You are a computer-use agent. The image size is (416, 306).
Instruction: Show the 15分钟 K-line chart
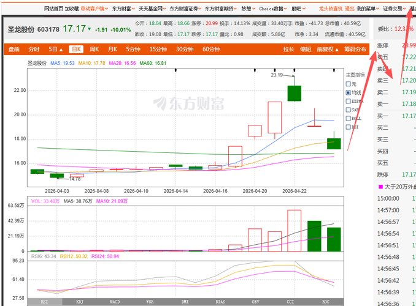[x=158, y=49]
